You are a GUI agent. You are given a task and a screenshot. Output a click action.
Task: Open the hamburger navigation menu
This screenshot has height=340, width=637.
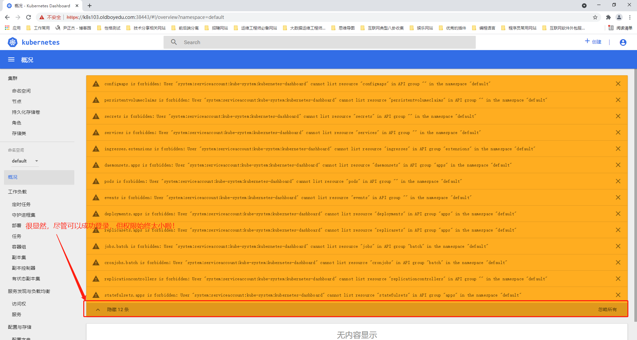pos(11,60)
